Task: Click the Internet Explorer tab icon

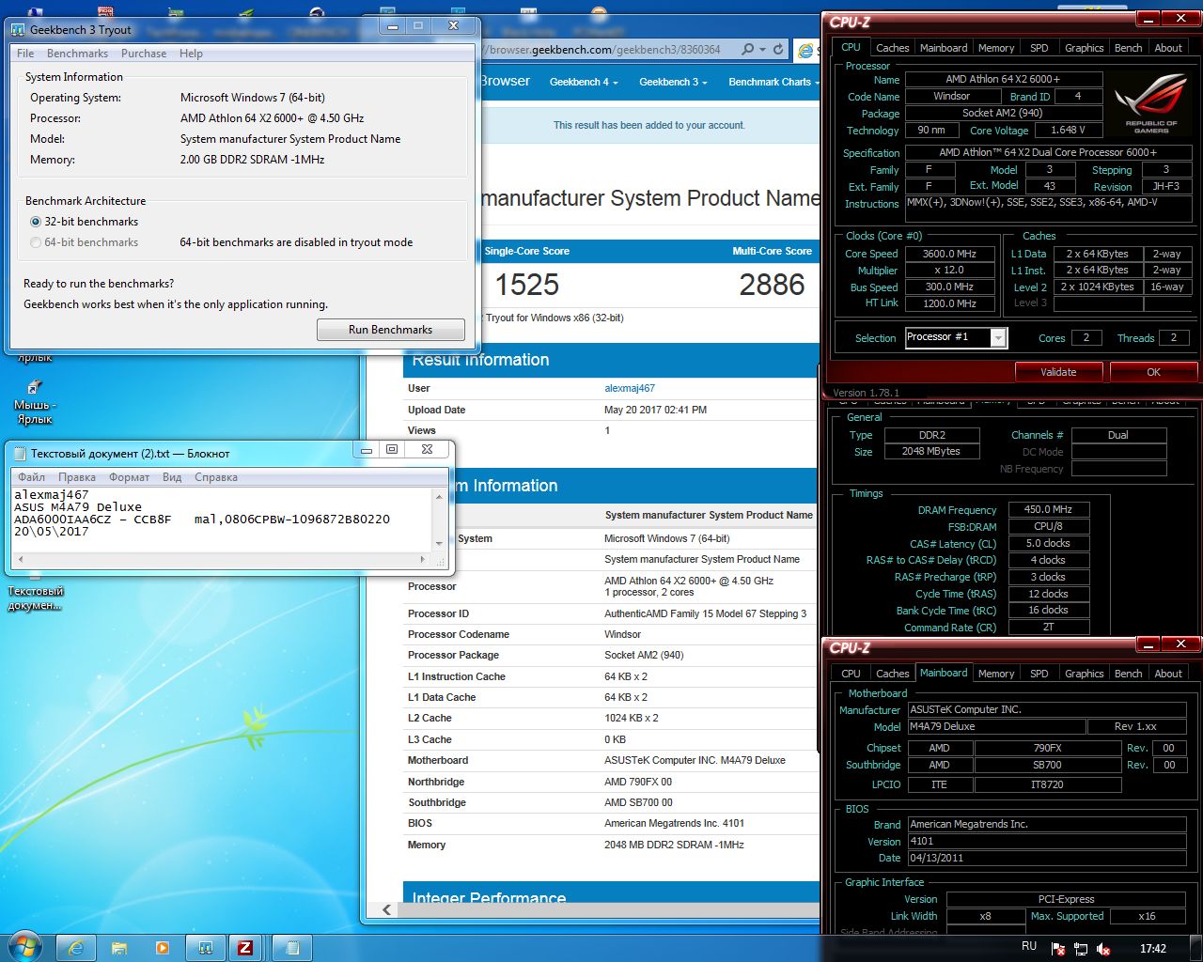Action: (x=805, y=51)
